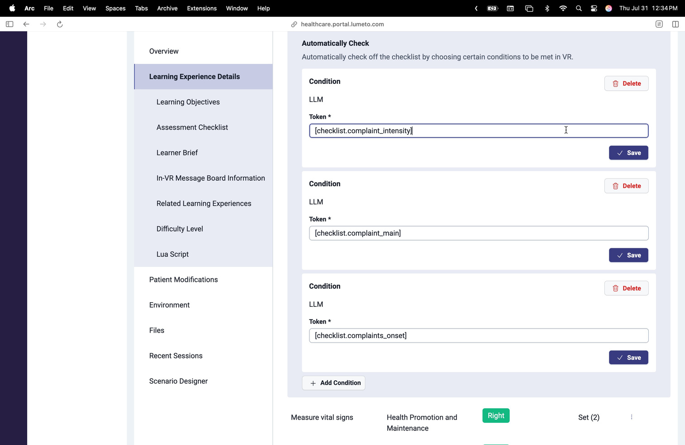The height and width of the screenshot is (445, 685).
Task: Open the macOS Control Center icon
Action: (x=594, y=8)
